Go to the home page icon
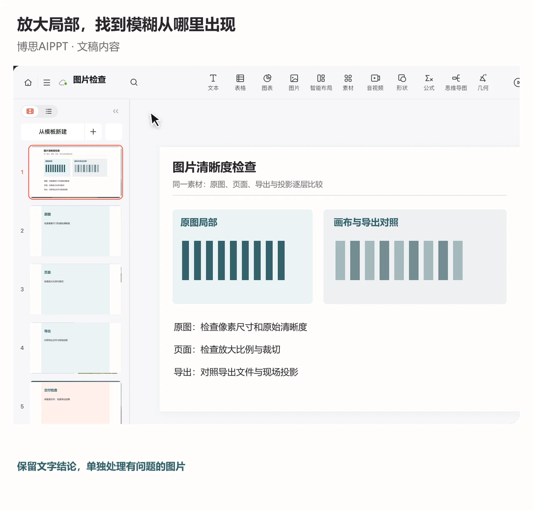The image size is (533, 510). point(28,82)
